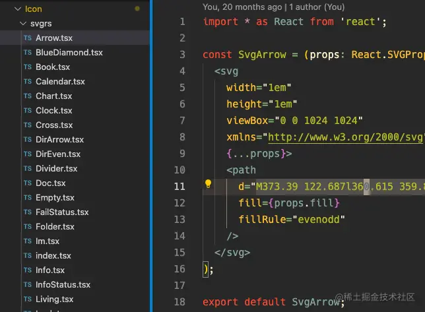Click the lightbulb quick-fix icon on line 11
Viewport: 425px width, 312px height.
208,184
